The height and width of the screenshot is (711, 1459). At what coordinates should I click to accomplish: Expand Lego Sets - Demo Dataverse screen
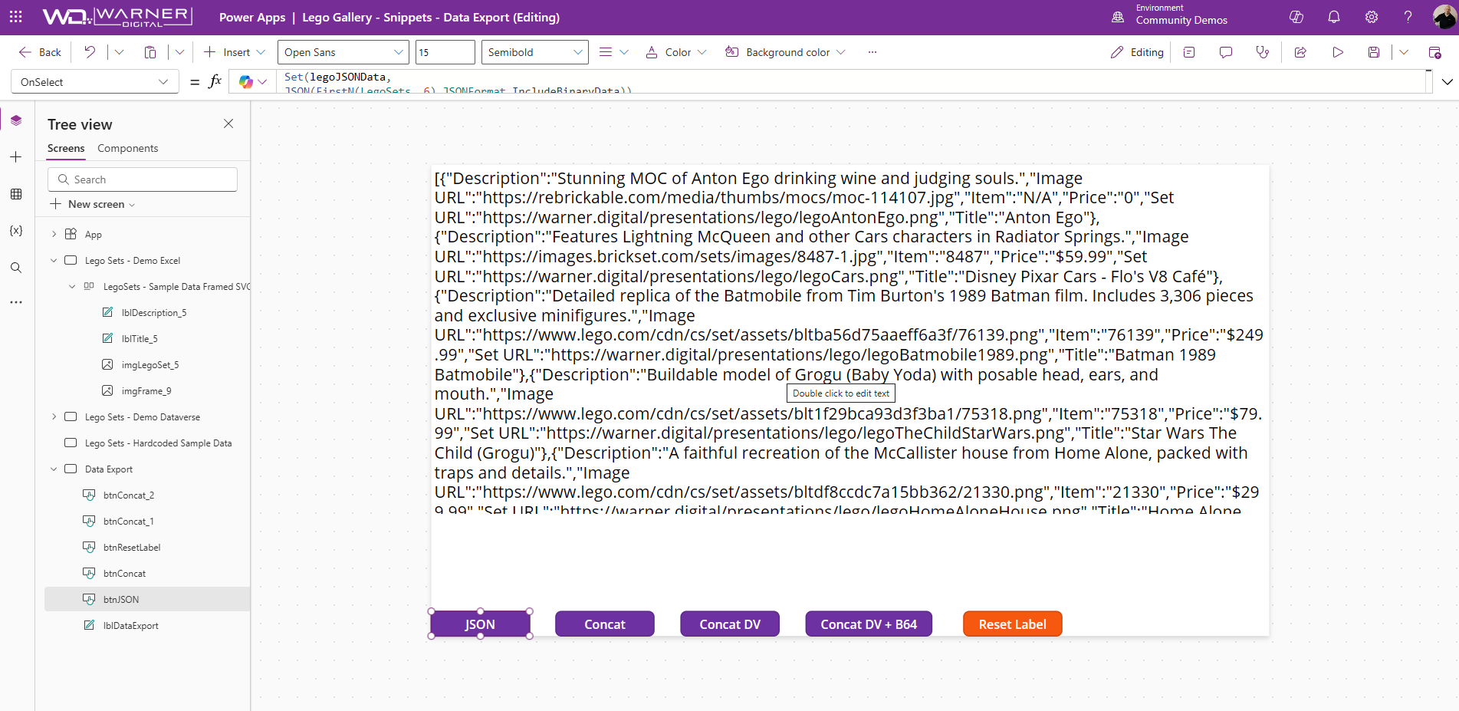[54, 416]
